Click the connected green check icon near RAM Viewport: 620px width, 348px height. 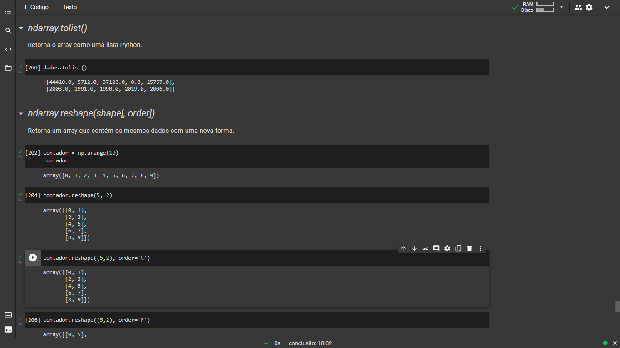[x=515, y=7]
